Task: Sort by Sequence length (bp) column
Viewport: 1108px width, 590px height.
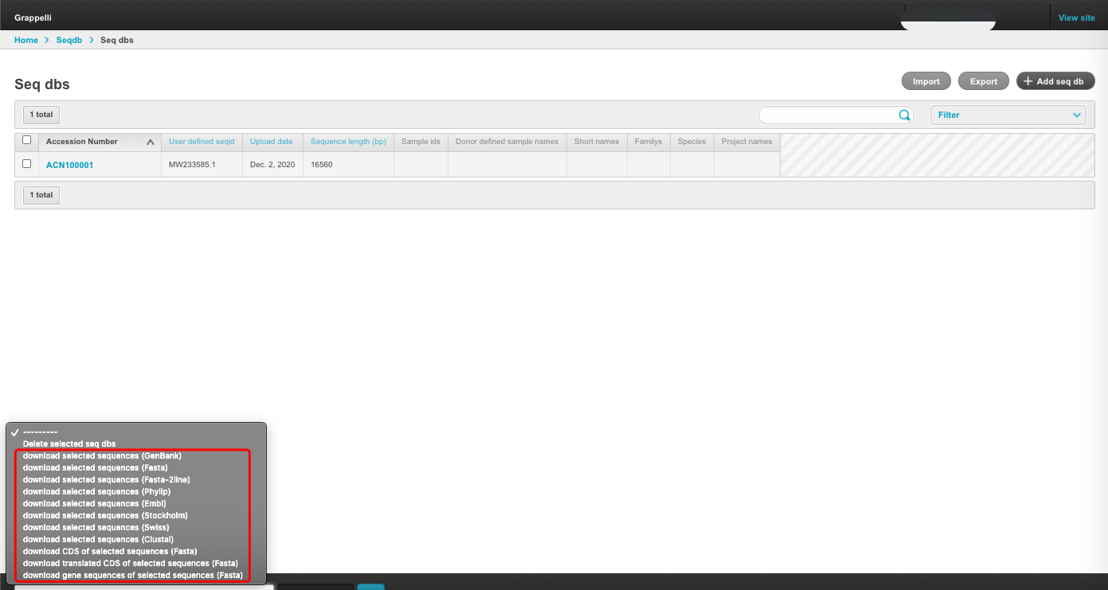Action: tap(348, 142)
